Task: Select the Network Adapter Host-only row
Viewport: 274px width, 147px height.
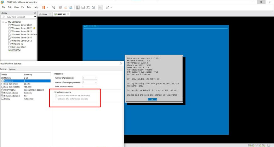Action: tap(26, 93)
